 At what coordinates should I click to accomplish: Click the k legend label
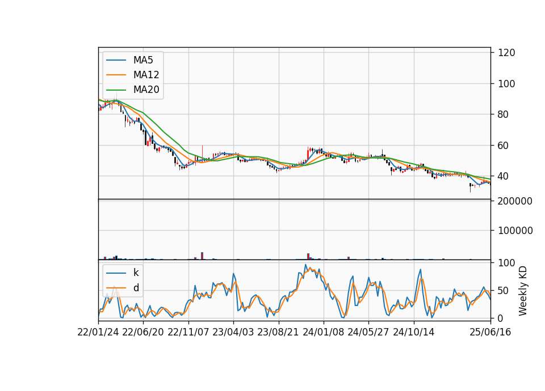click(x=136, y=273)
